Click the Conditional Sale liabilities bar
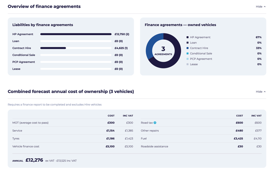Image resolution: width=280 pixels, height=179 pixels. (76, 55)
